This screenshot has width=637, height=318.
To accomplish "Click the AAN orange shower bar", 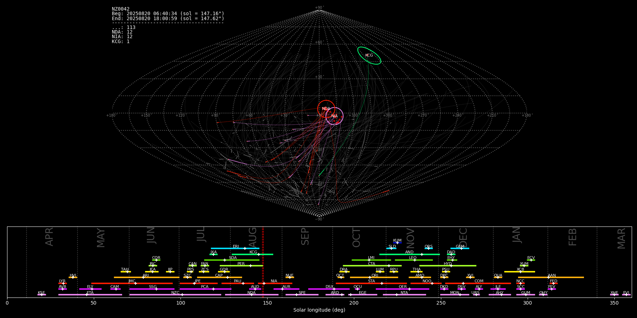I will click(x=551, y=277).
